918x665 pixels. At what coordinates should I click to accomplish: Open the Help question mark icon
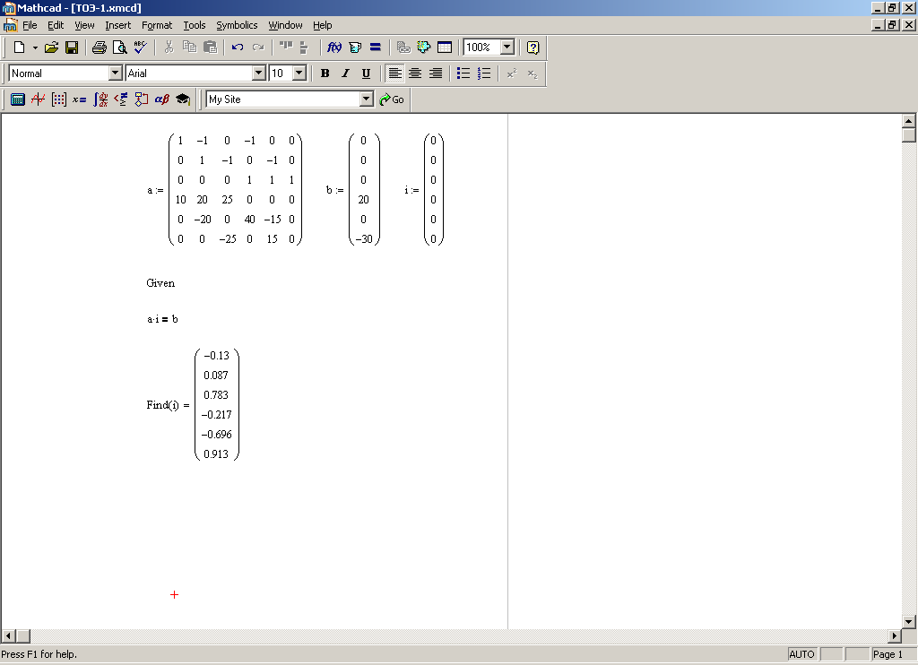click(x=533, y=47)
